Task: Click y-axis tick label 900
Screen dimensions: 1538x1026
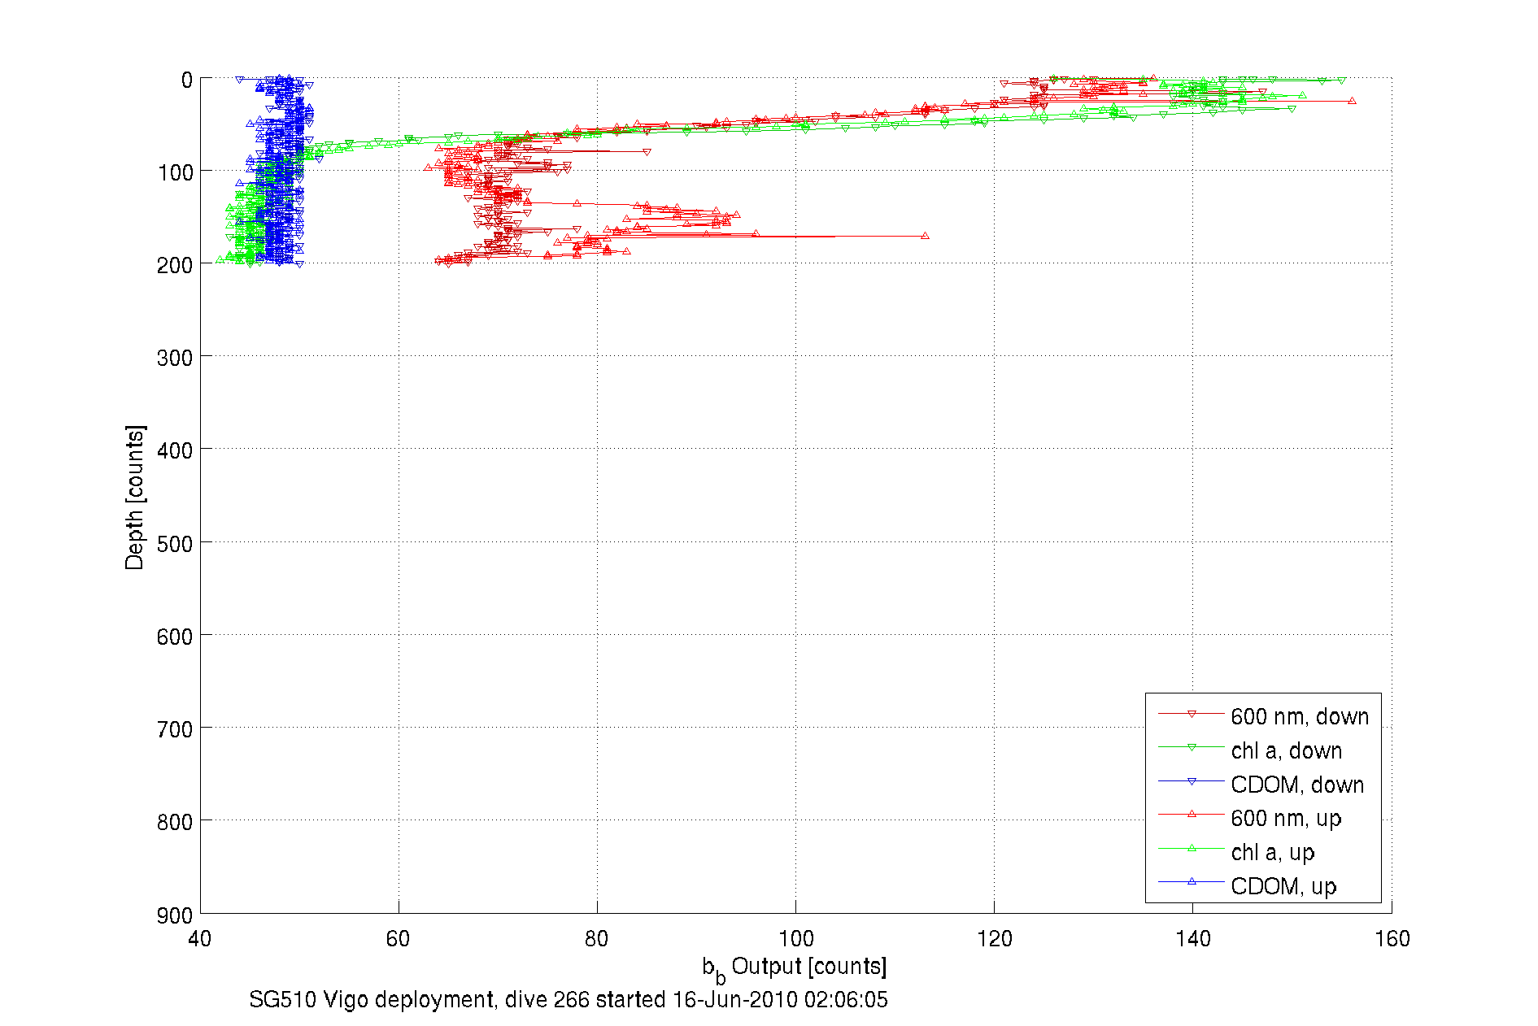Action: (175, 915)
